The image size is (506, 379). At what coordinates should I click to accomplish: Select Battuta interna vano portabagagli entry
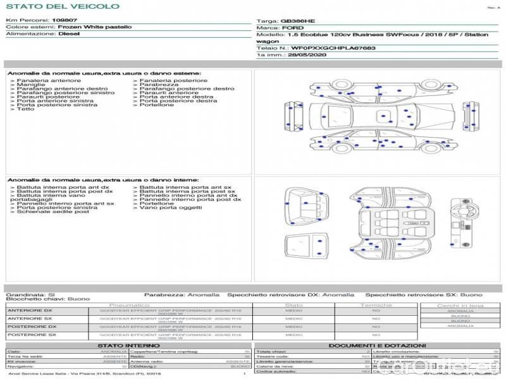tap(48, 198)
